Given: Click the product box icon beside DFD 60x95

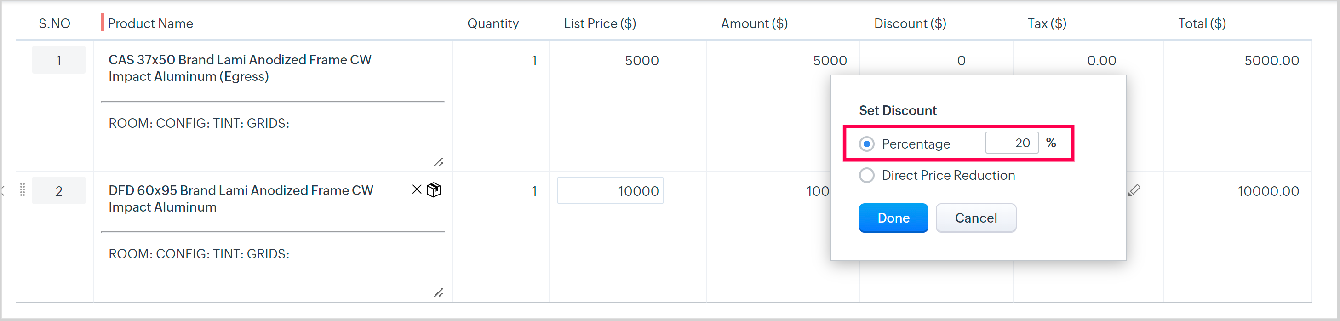Looking at the screenshot, I should [434, 190].
